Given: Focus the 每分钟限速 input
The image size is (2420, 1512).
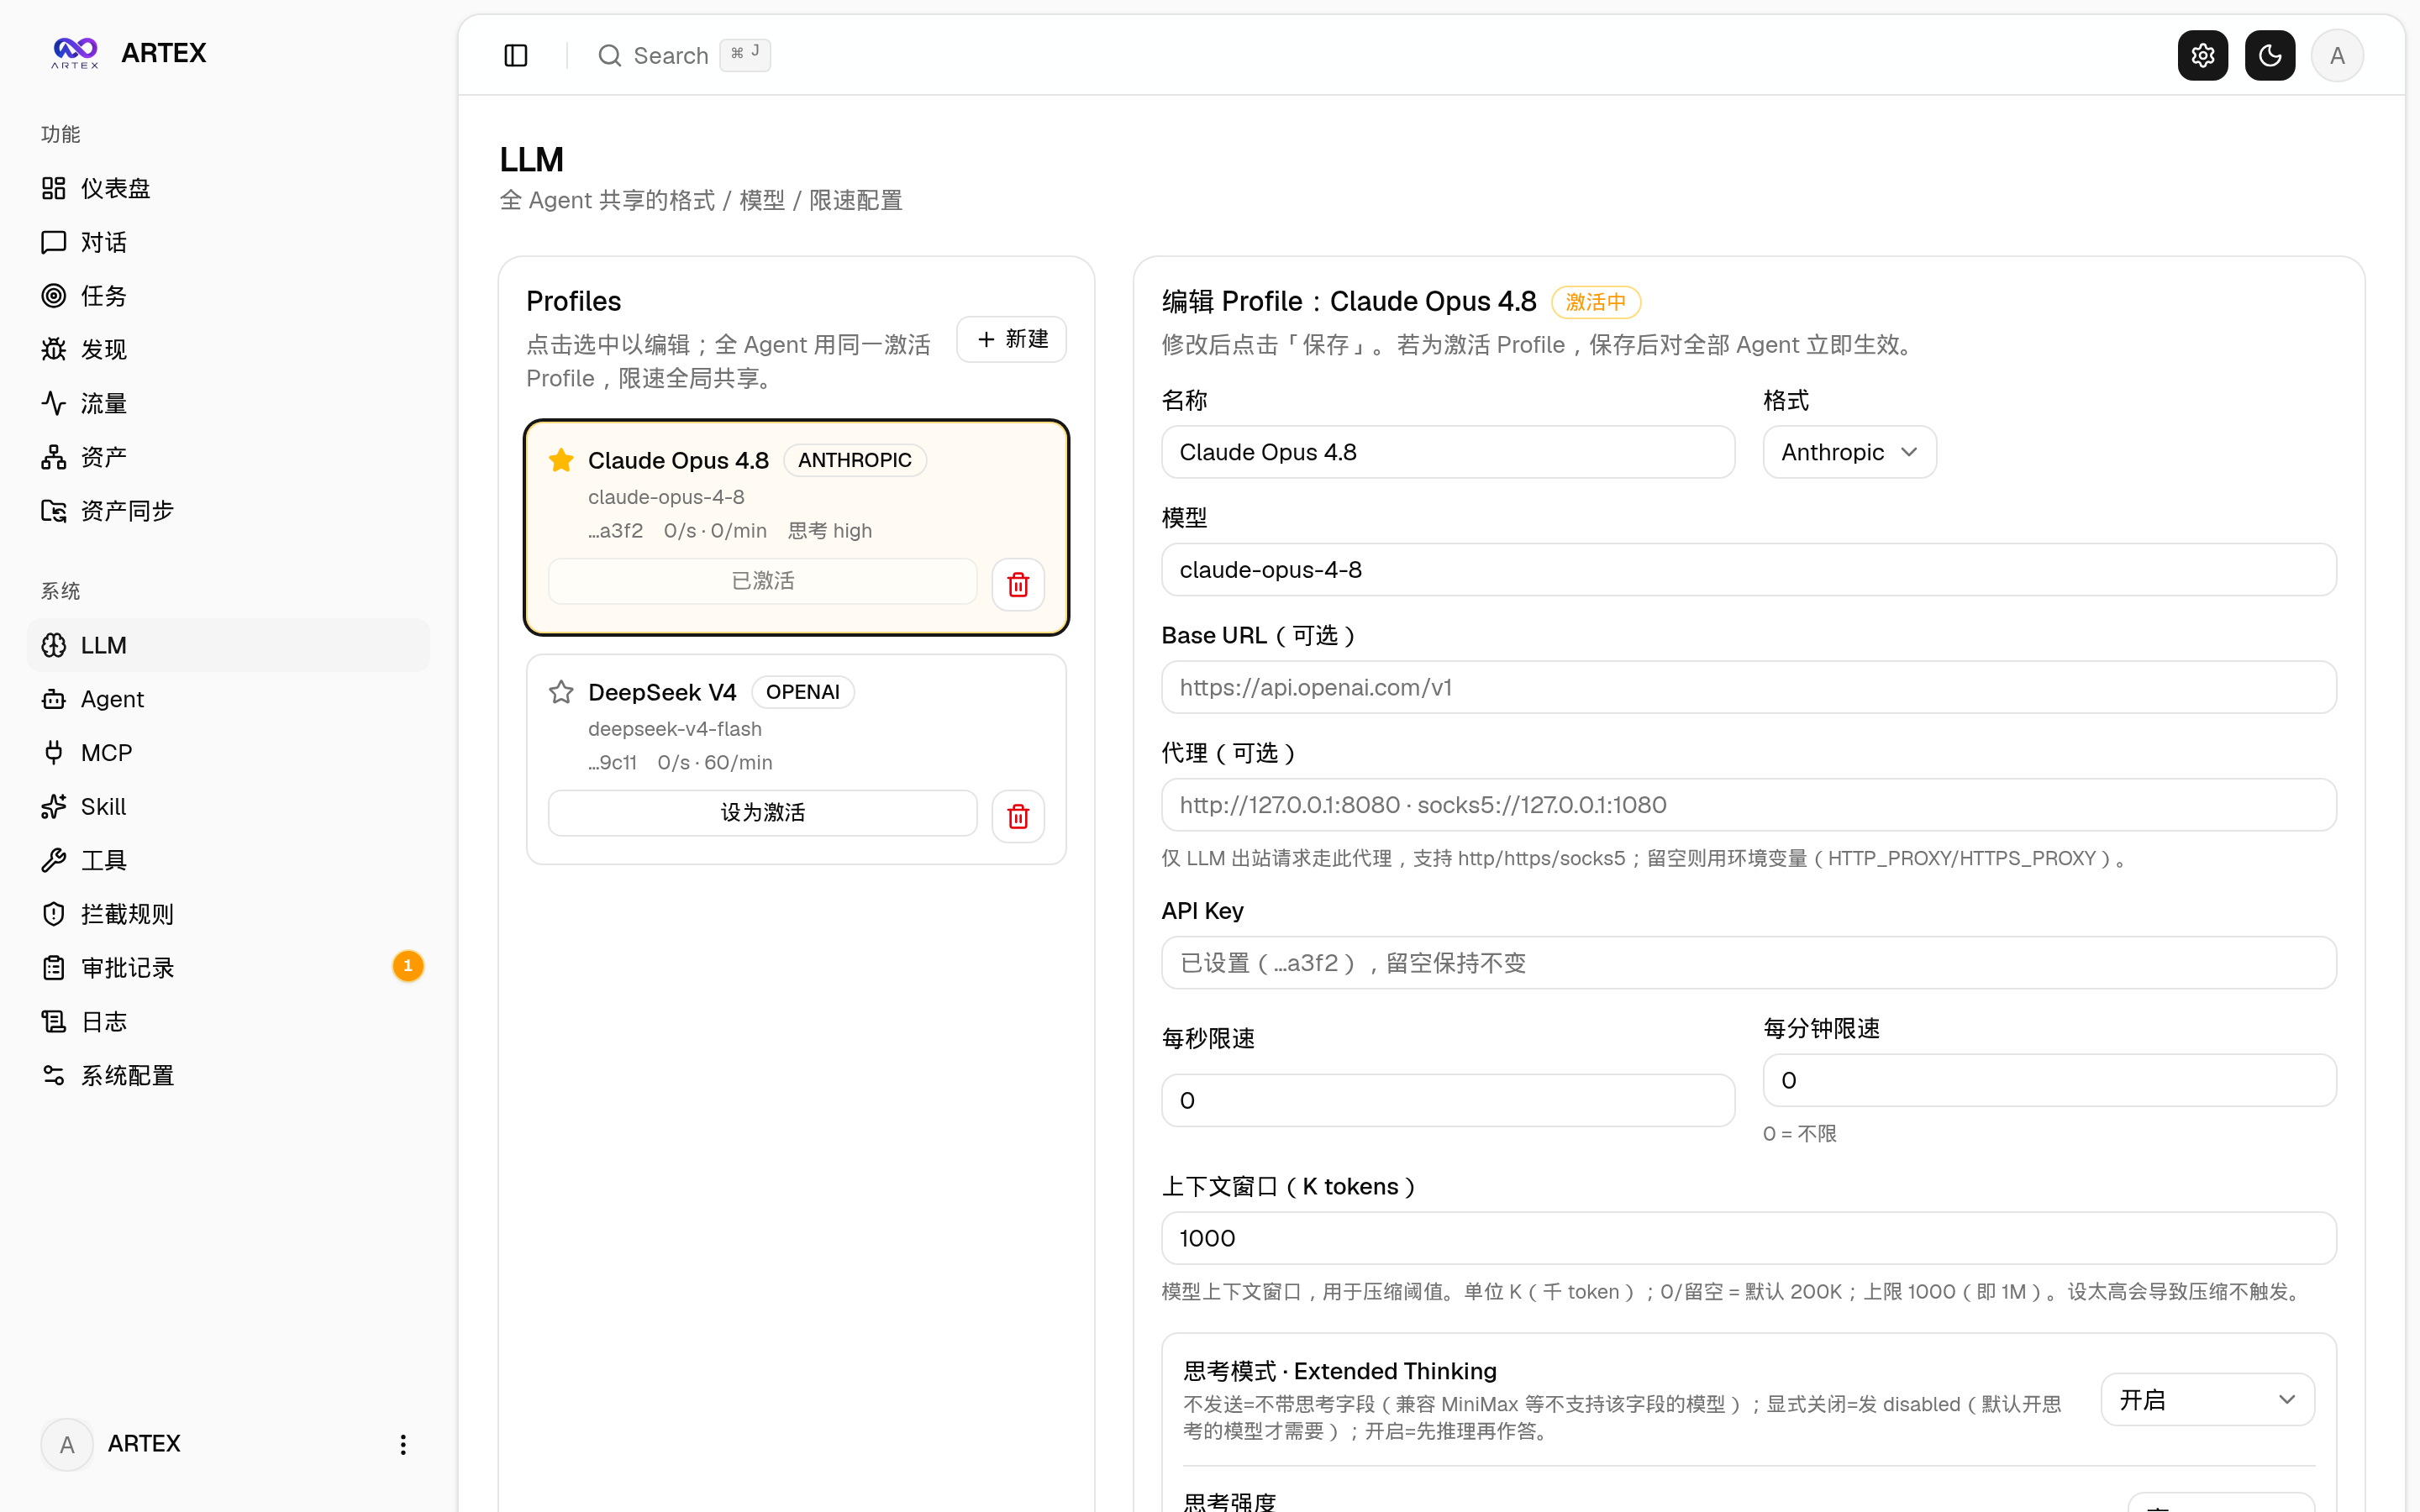Looking at the screenshot, I should coord(2049,1080).
